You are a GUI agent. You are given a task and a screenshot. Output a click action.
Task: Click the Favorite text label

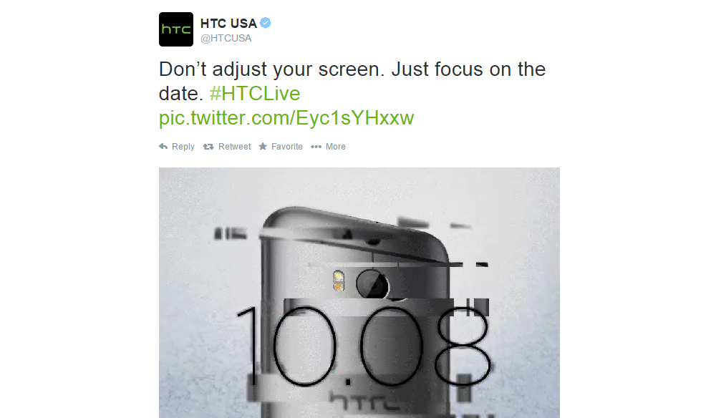pos(287,147)
